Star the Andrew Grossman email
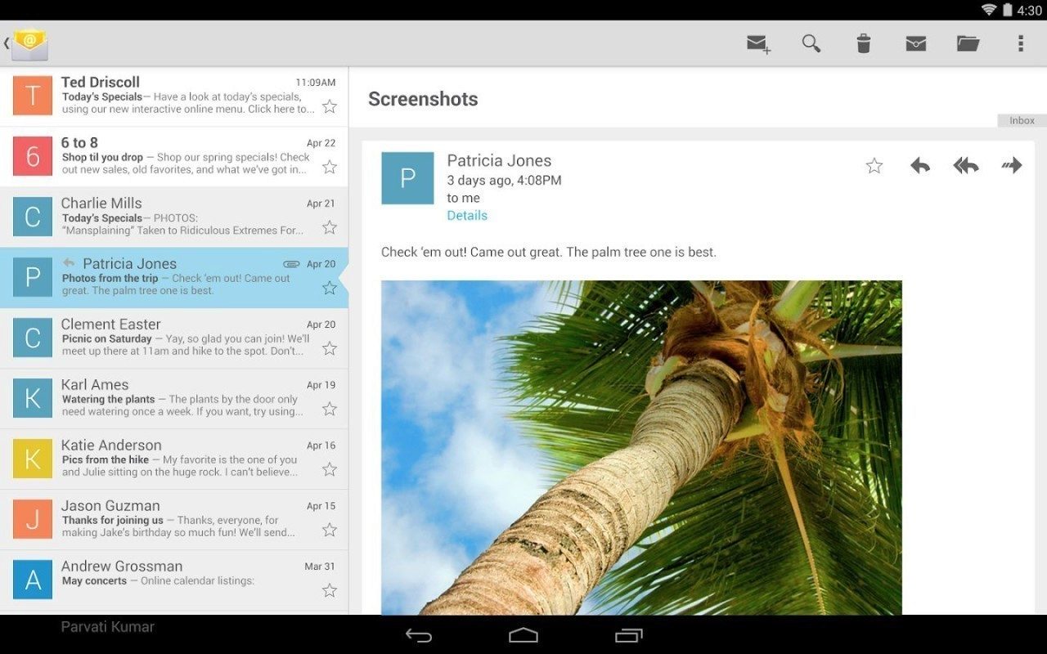Screen dimensions: 1047x654 [330, 590]
